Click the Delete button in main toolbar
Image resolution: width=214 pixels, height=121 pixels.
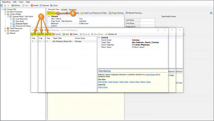(35, 5)
